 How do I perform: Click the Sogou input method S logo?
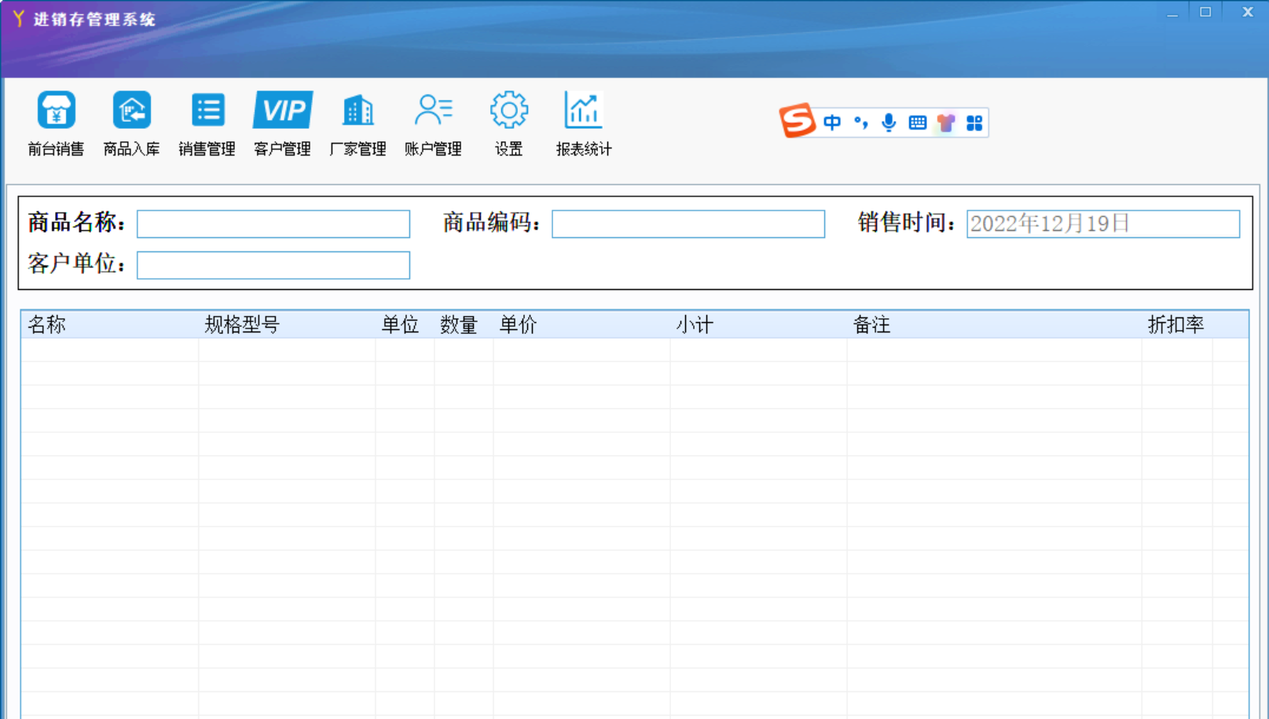coord(797,121)
